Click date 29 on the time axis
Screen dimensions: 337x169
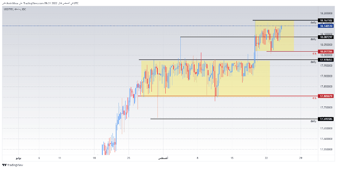(x=301, y=158)
